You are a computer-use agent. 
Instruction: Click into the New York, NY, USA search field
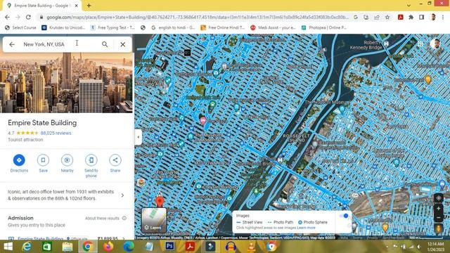click(x=60, y=44)
